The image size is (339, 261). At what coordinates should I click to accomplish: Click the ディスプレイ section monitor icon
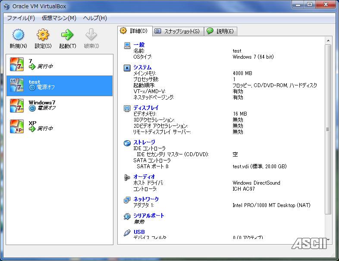click(127, 108)
